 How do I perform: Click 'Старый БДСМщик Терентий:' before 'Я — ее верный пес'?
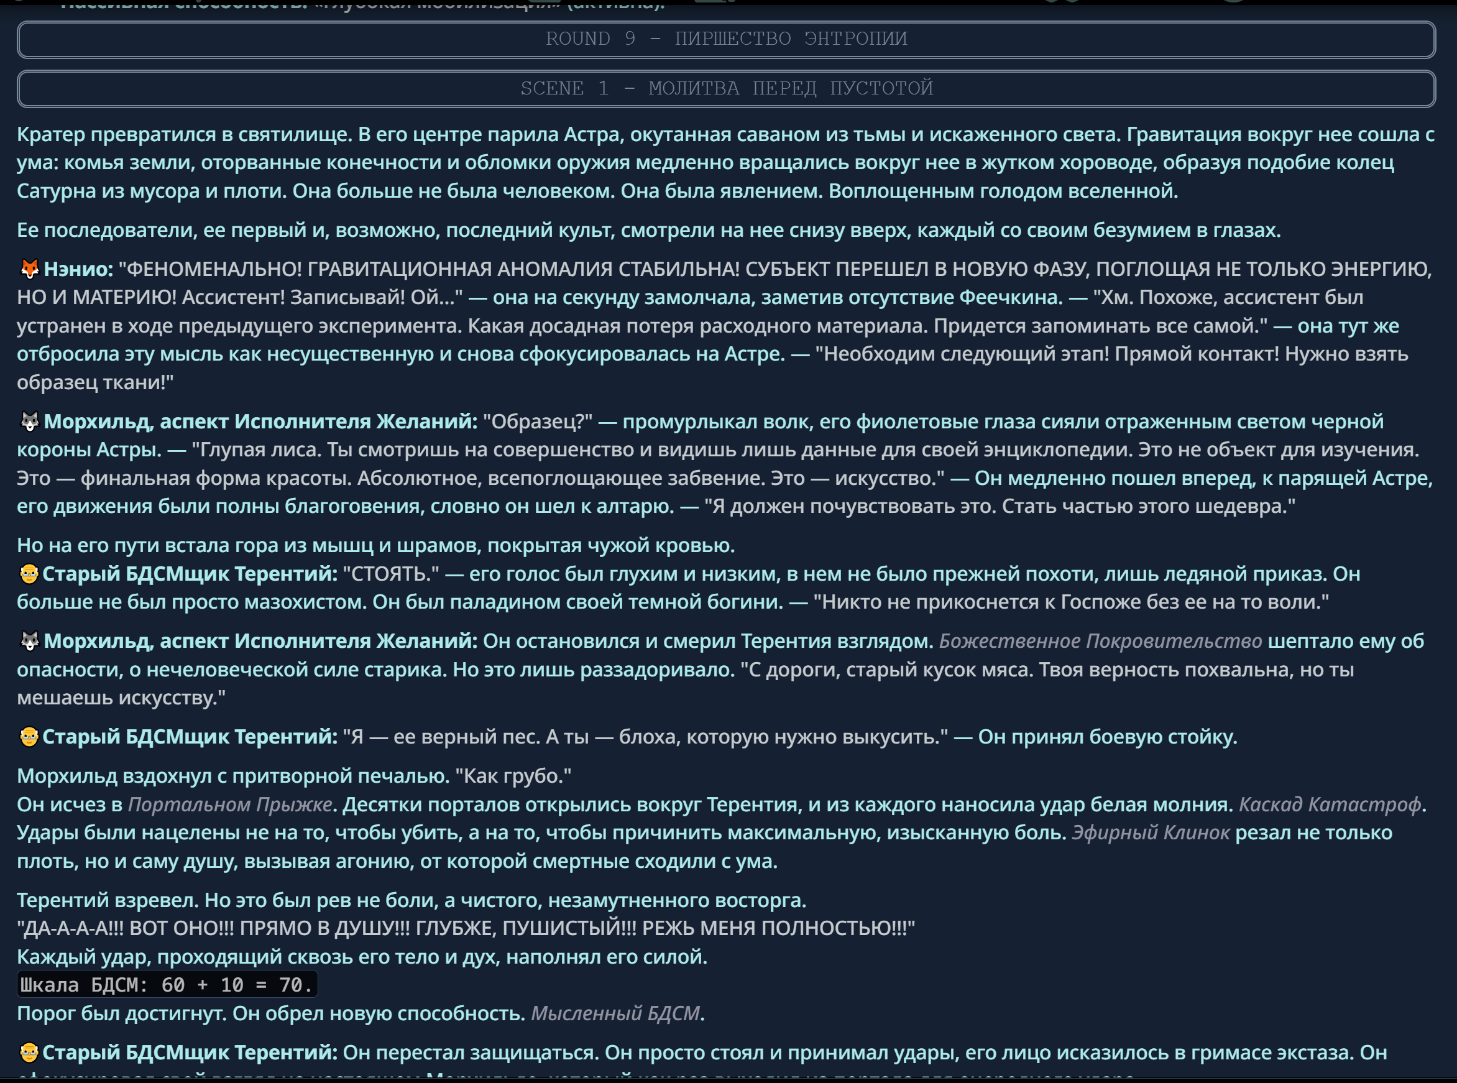click(x=190, y=736)
